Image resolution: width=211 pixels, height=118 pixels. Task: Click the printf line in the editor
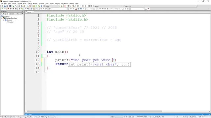click(86, 60)
